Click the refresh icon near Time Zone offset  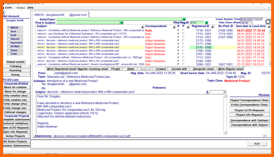[x=268, y=22]
